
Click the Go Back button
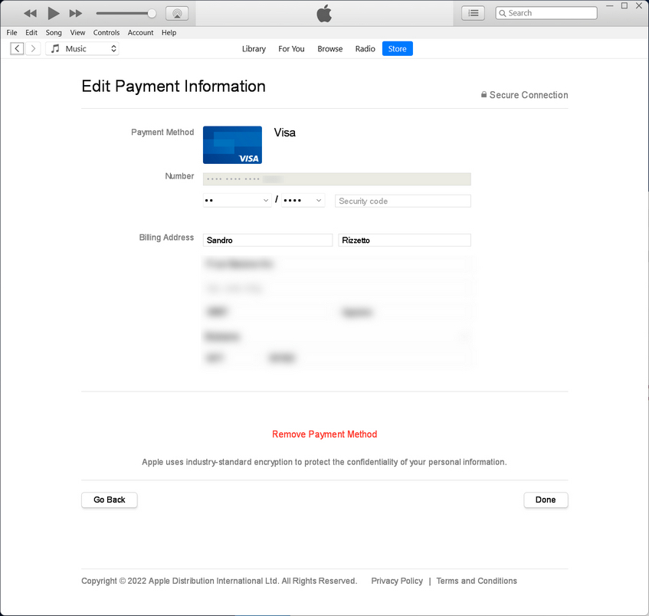point(110,500)
